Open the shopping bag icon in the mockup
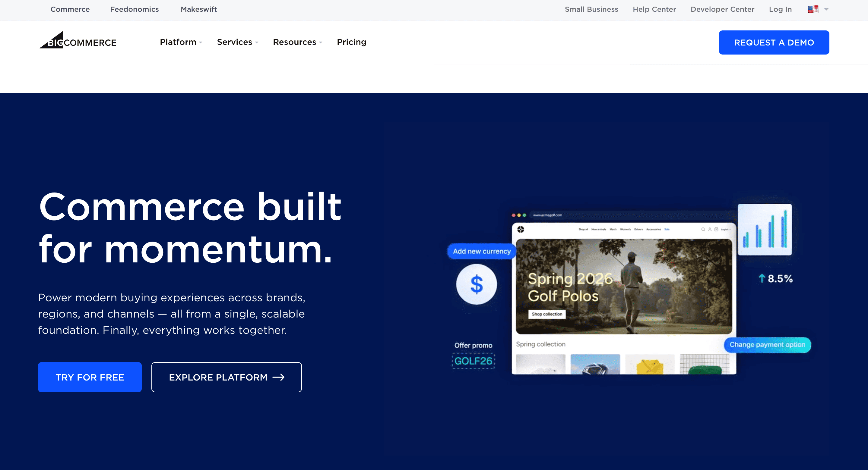 [x=716, y=230]
